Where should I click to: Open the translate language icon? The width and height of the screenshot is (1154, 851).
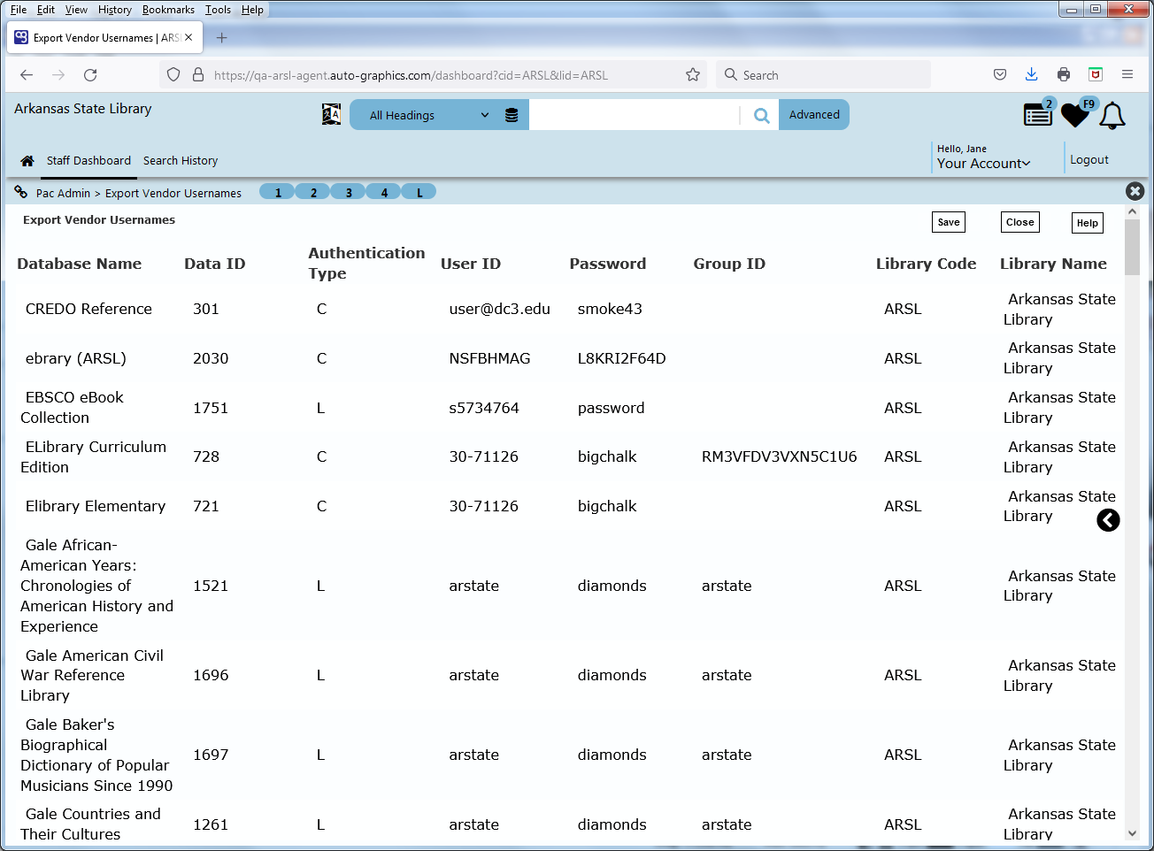pyautogui.click(x=331, y=114)
